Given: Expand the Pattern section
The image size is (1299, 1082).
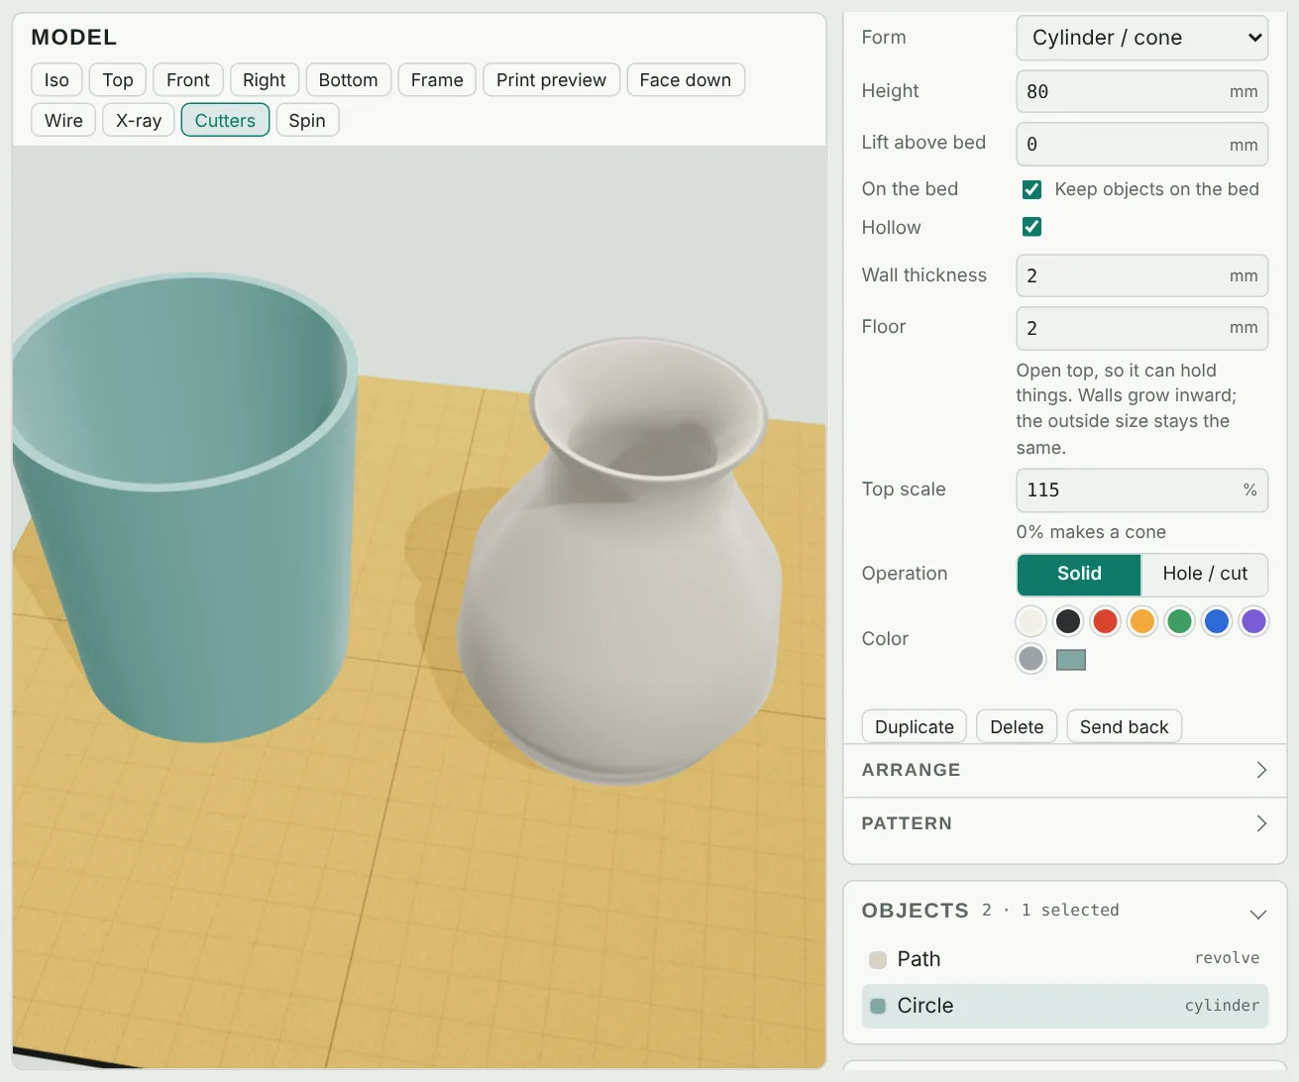Looking at the screenshot, I should point(1064,823).
